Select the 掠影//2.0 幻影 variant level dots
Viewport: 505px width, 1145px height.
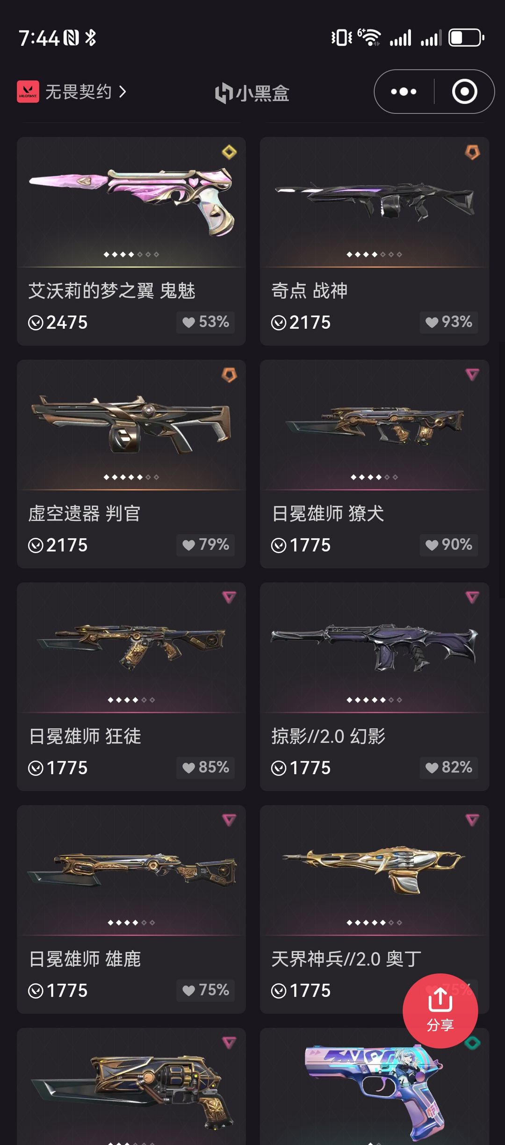coord(374,700)
